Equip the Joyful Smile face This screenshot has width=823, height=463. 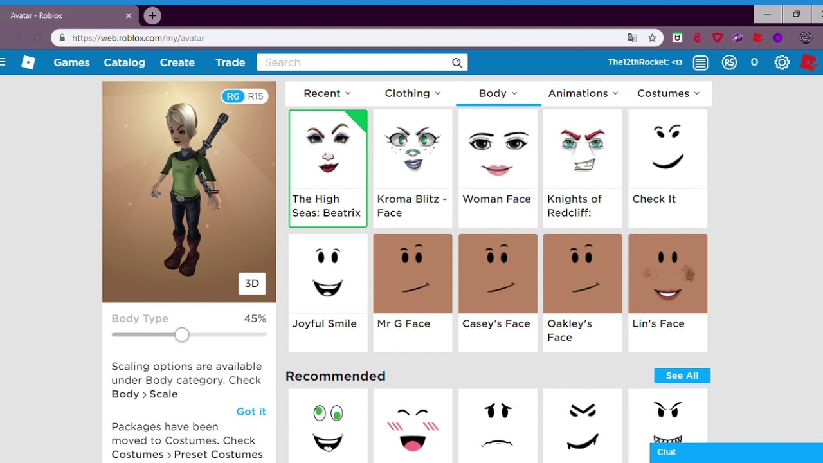pos(328,293)
